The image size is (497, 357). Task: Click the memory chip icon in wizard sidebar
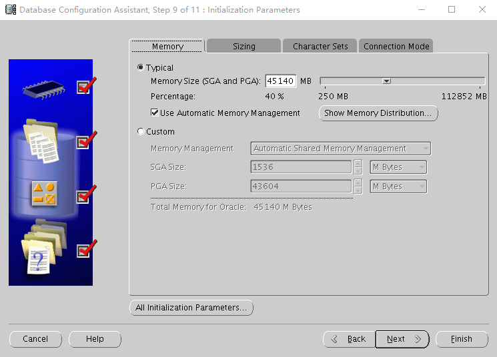click(x=44, y=89)
